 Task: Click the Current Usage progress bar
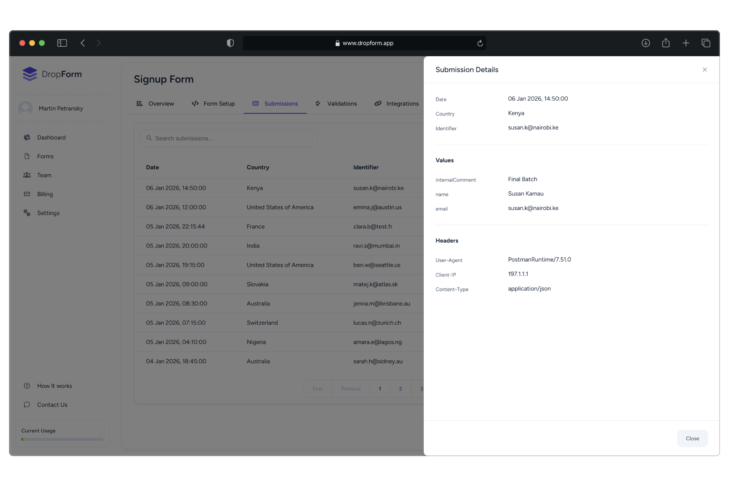coord(62,439)
